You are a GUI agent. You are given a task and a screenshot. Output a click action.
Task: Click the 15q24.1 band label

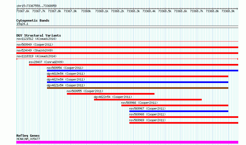(x=22, y=24)
